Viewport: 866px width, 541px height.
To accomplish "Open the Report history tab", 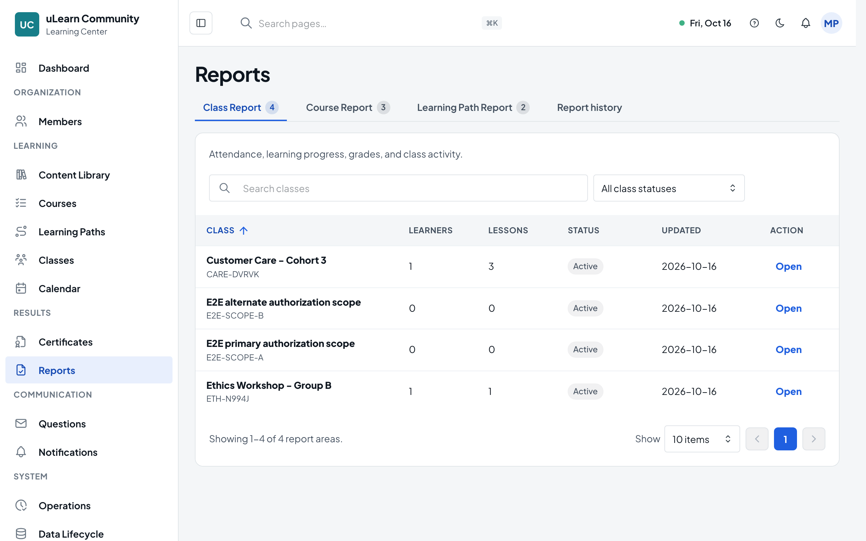I will [x=589, y=107].
